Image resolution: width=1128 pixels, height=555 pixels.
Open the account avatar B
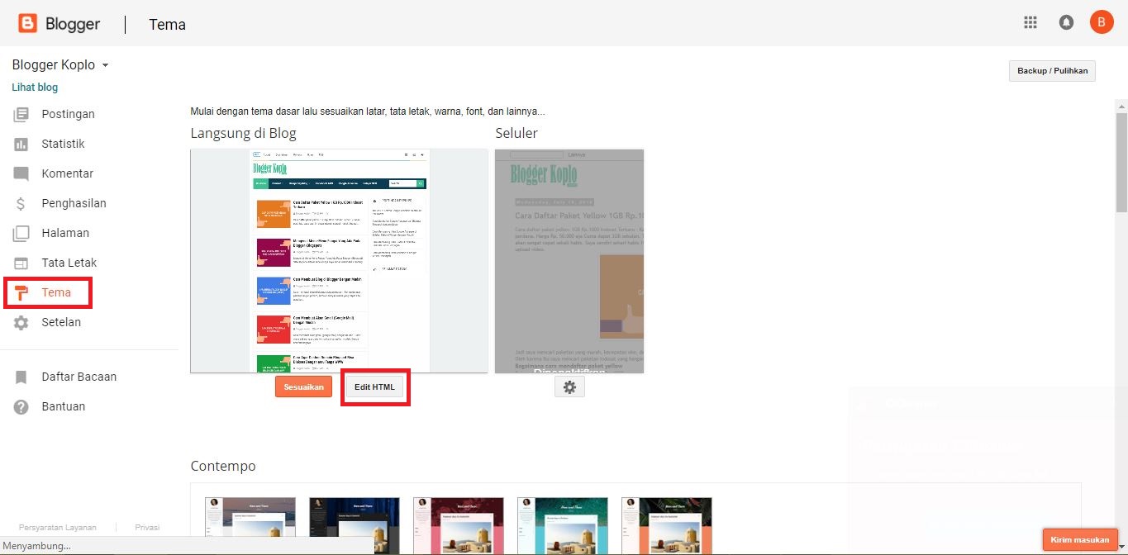[x=1102, y=22]
